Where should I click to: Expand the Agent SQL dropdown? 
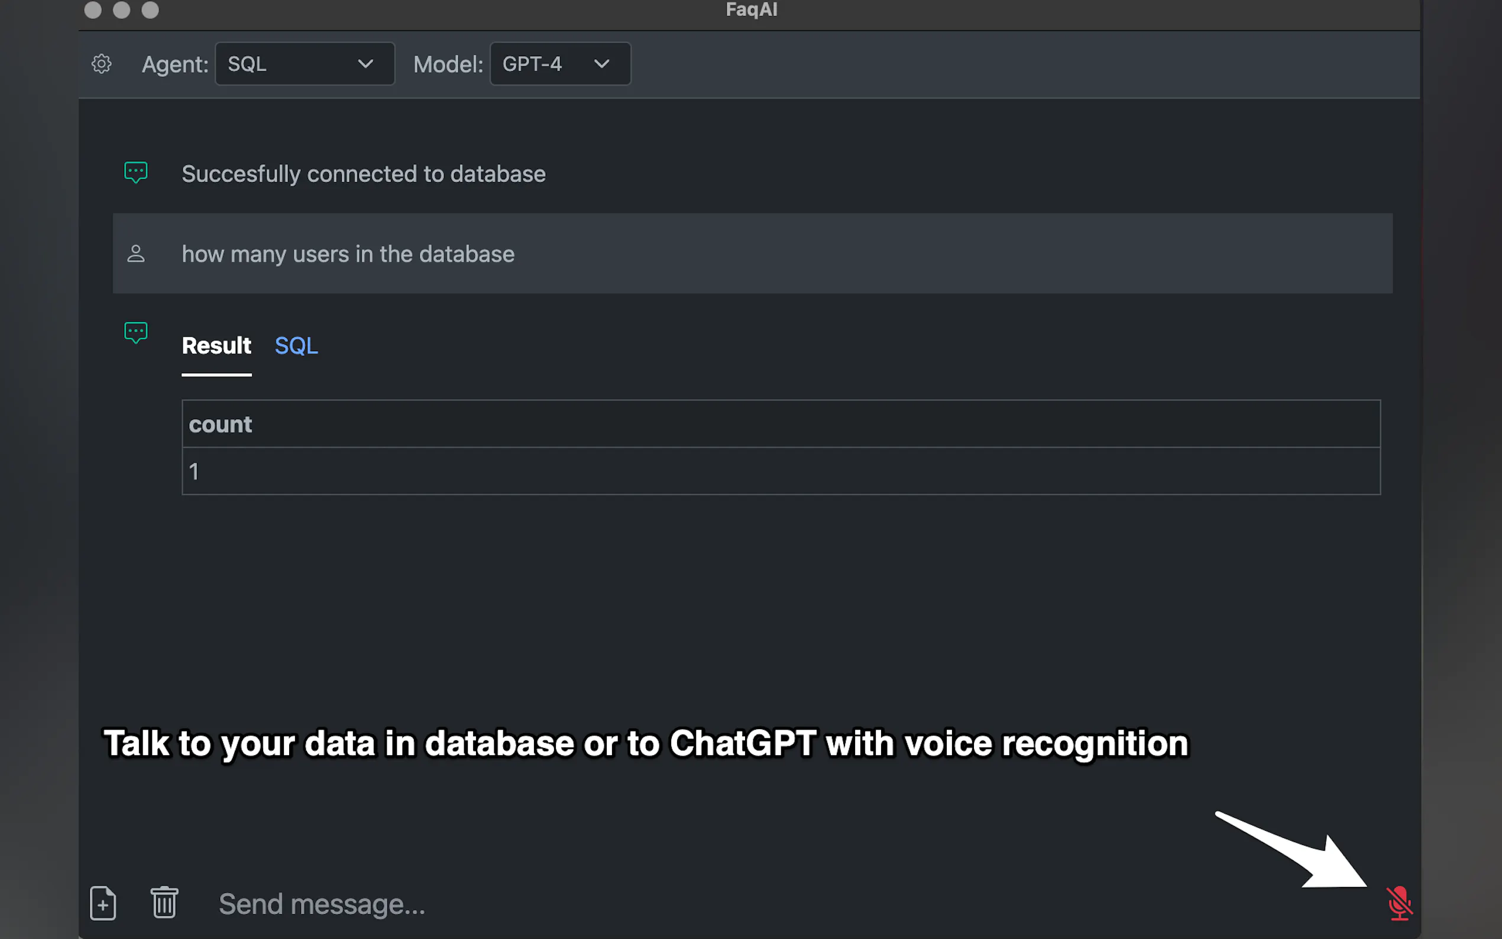click(305, 64)
